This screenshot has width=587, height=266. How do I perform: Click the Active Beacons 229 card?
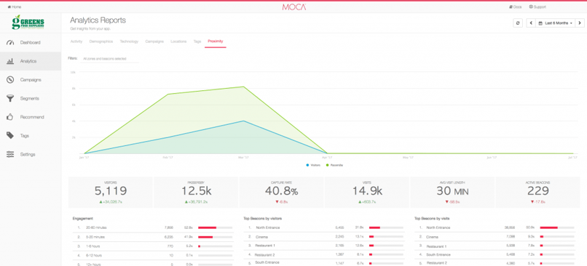[x=537, y=192]
